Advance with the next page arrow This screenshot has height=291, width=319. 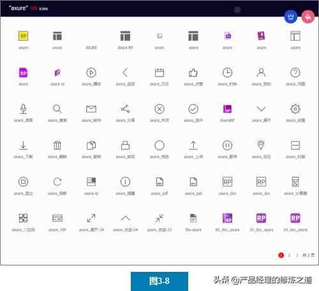click(x=297, y=255)
